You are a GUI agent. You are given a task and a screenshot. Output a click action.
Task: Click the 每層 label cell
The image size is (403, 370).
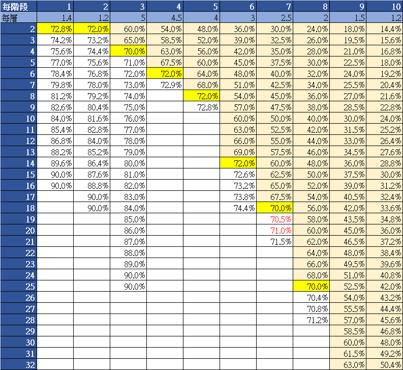[x=18, y=18]
